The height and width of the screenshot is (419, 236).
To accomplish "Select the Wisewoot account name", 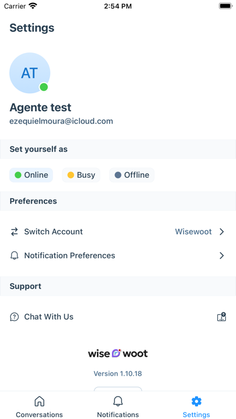I will click(x=193, y=232).
